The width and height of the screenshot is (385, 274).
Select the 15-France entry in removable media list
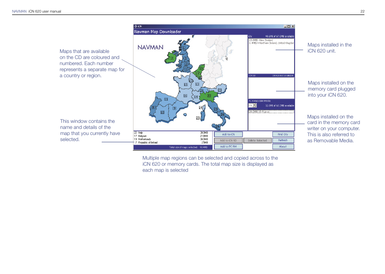pos(271,112)
